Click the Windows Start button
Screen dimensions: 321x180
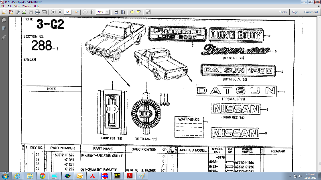tap(5, 176)
